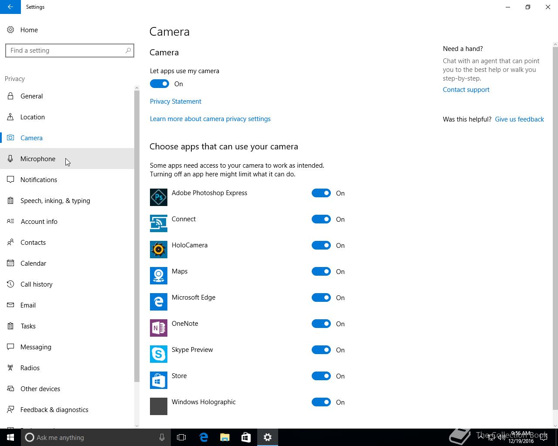Click the Feedback & diagnostics icon

(10, 409)
